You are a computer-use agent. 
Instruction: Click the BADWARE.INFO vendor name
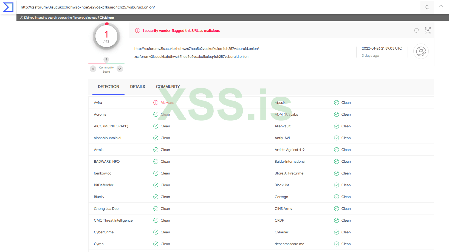107,162
